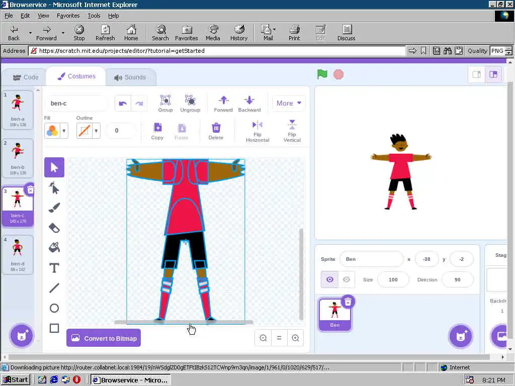
Task: Hide the sprite with crossed-eye button
Action: pos(347,279)
